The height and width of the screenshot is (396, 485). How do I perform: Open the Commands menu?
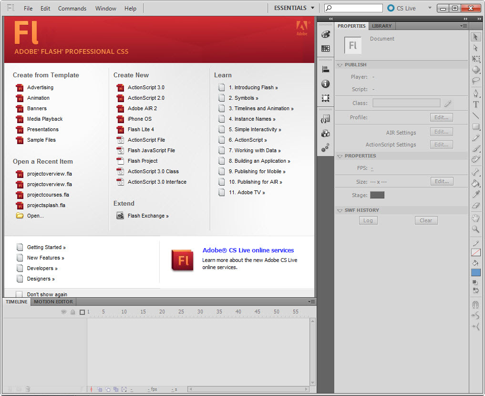point(72,9)
